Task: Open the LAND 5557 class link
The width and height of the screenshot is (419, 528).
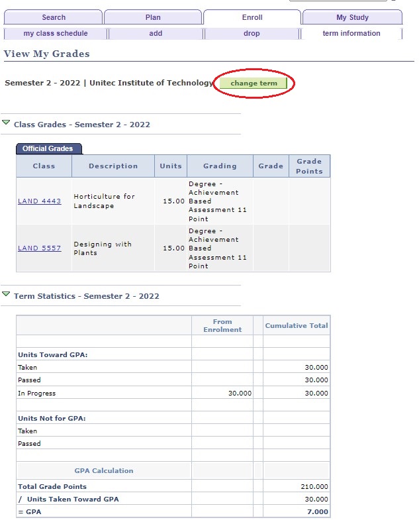Action: pyautogui.click(x=40, y=248)
